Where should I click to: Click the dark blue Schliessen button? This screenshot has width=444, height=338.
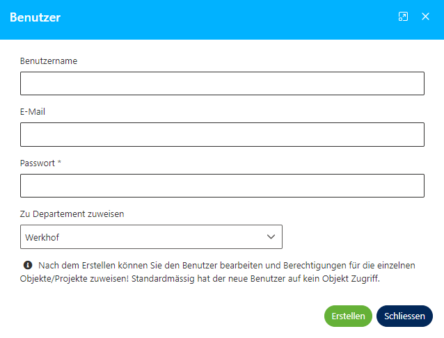pos(404,316)
